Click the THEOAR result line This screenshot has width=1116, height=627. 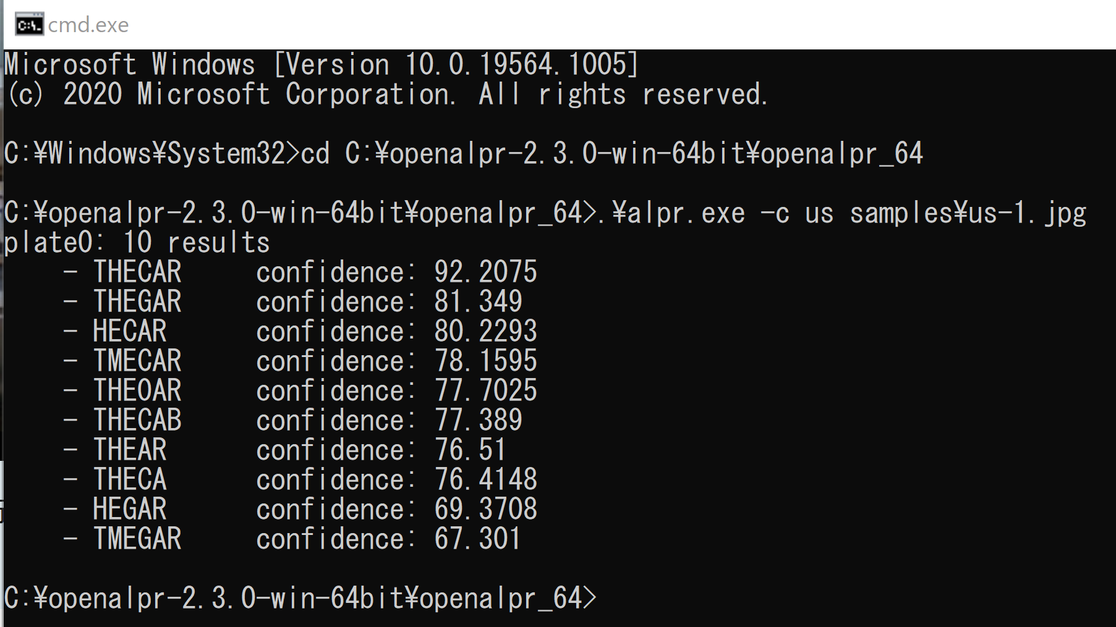point(300,390)
